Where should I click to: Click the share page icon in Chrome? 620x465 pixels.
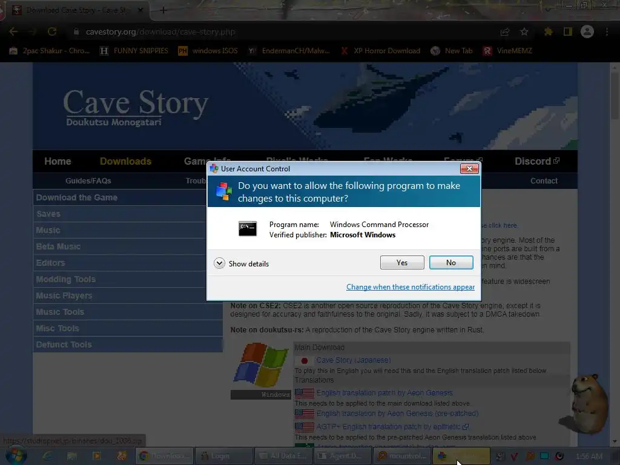504,32
